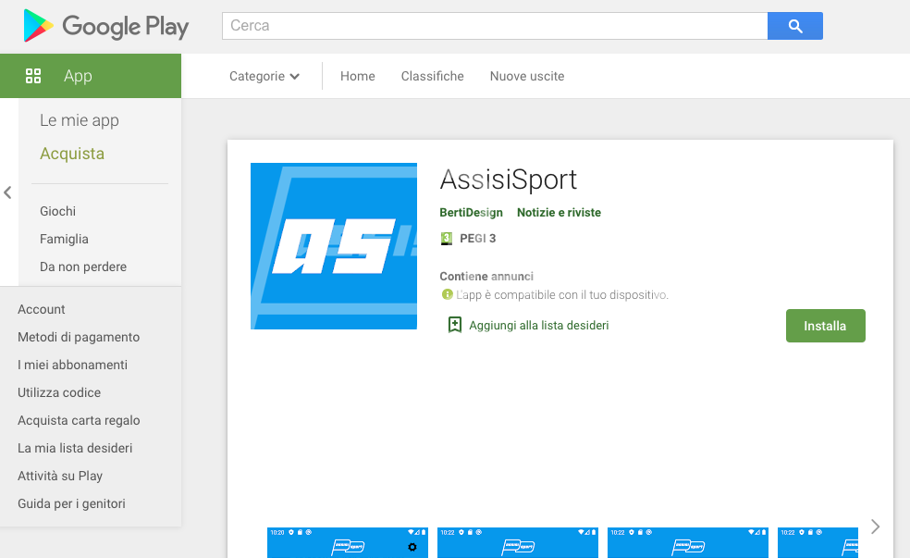The image size is (910, 558).
Task: Click the compatibility info icon
Action: click(448, 294)
